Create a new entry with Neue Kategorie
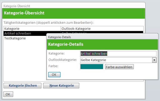This screenshot has height=101, width=160. (61, 86)
